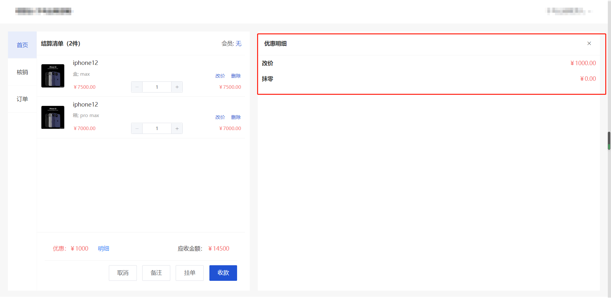
Task: Hold the order with 挂单 button
Action: (x=190, y=273)
